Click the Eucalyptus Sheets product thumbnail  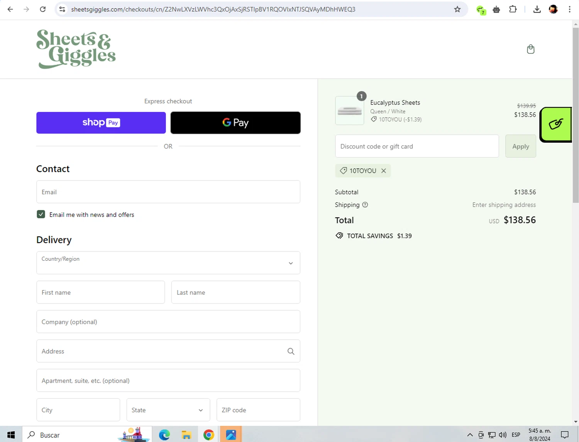350,111
